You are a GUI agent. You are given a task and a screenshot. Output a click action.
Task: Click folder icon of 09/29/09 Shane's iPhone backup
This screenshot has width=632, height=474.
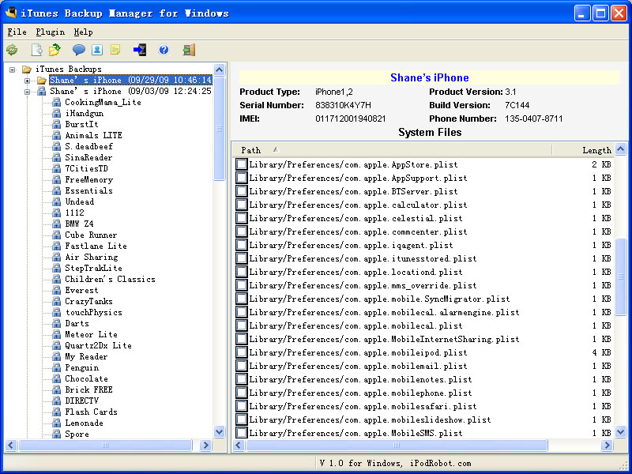pyautogui.click(x=42, y=81)
